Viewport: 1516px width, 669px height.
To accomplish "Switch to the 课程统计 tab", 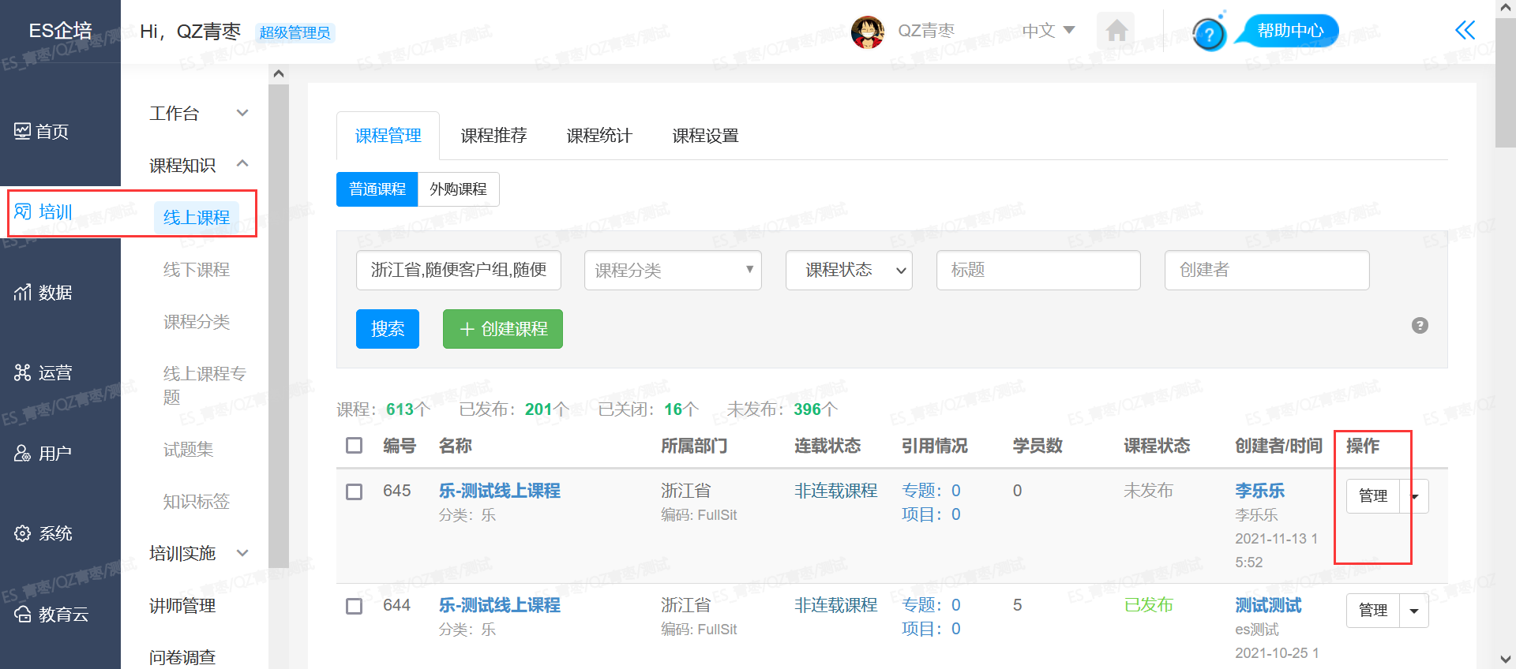I will 599,136.
